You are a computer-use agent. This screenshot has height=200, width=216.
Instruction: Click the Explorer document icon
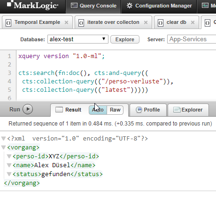click(x=177, y=110)
